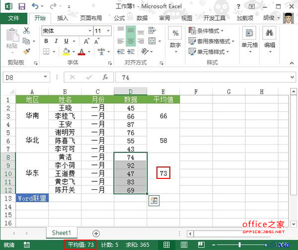Click the vertical scrollbar down arrow
The height and width of the screenshot is (250, 298).
point(294,224)
